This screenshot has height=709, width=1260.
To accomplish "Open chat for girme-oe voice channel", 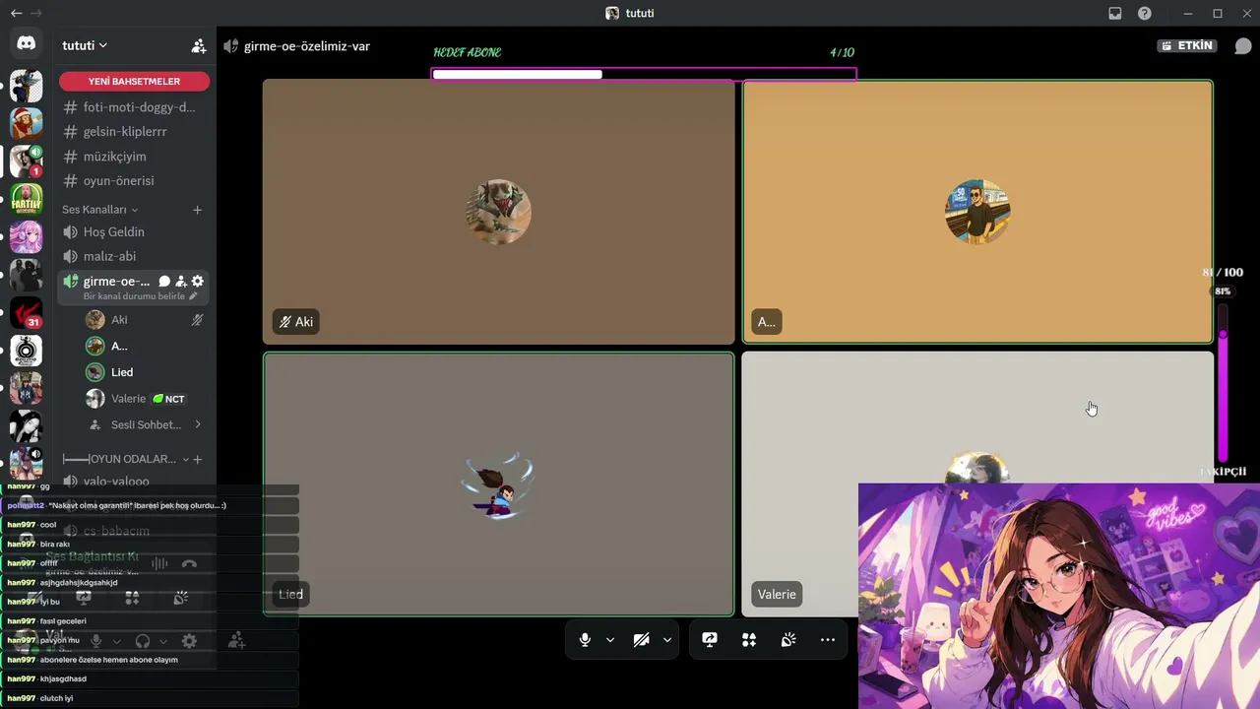I will pyautogui.click(x=164, y=282).
